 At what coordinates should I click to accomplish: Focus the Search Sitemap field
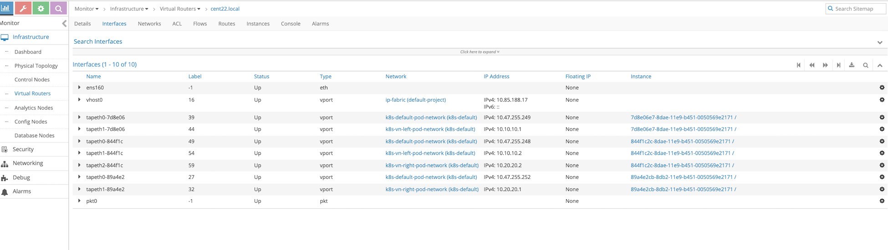[x=856, y=9]
